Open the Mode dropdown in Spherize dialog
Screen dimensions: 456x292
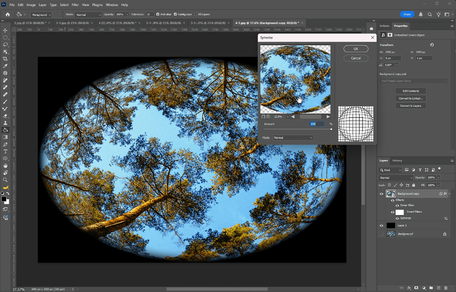point(293,138)
